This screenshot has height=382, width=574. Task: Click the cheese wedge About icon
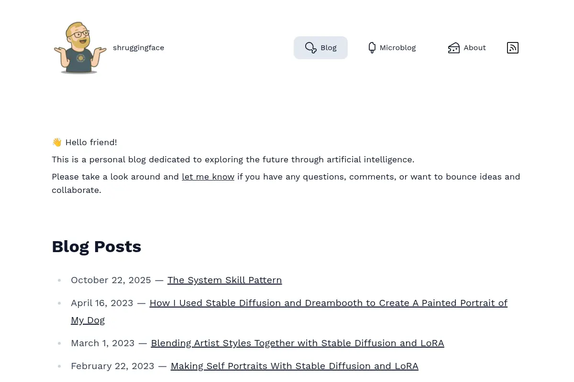click(453, 48)
